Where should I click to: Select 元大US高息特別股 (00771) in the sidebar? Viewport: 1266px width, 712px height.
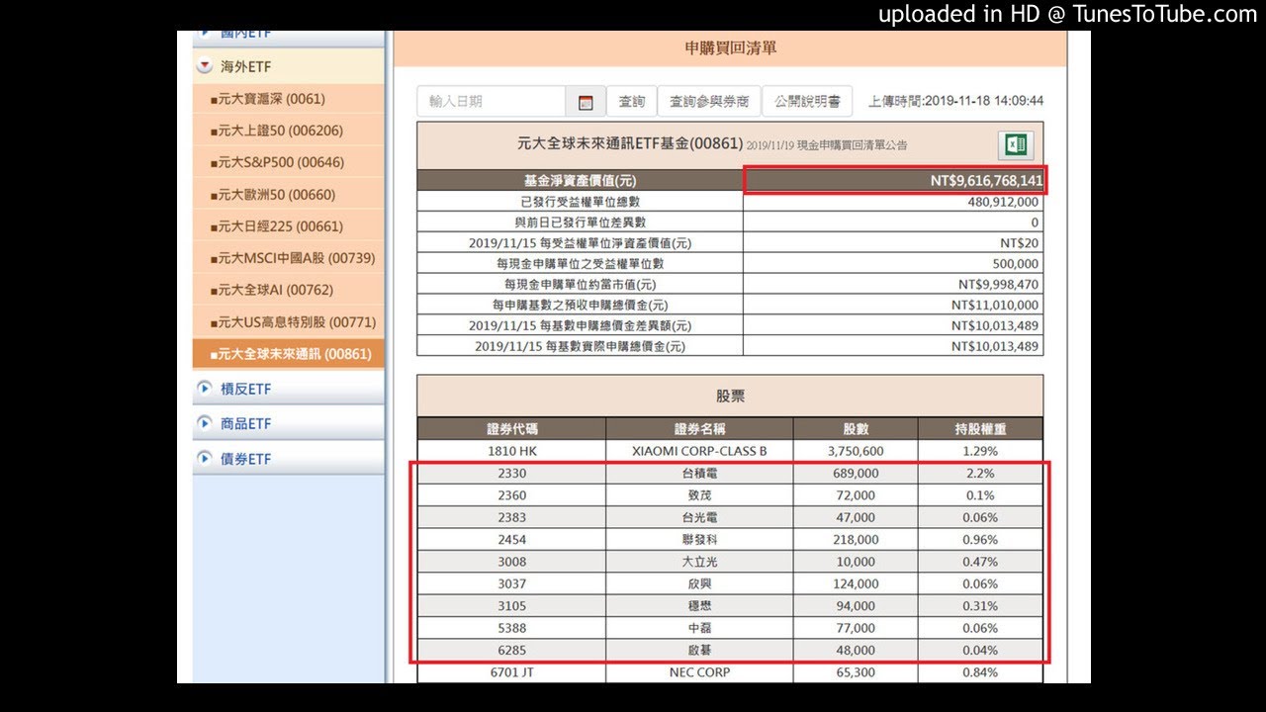[287, 322]
